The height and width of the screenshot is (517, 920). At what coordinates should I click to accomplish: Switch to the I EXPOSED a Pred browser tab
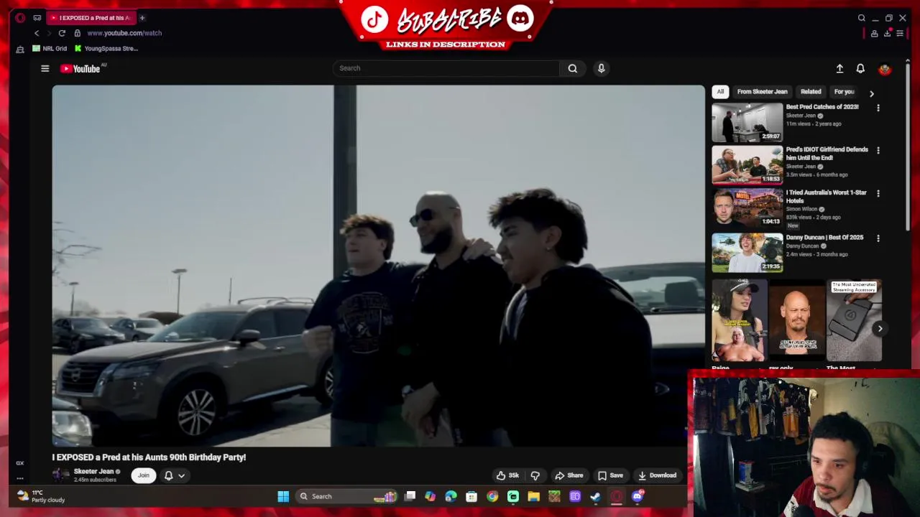click(x=90, y=18)
